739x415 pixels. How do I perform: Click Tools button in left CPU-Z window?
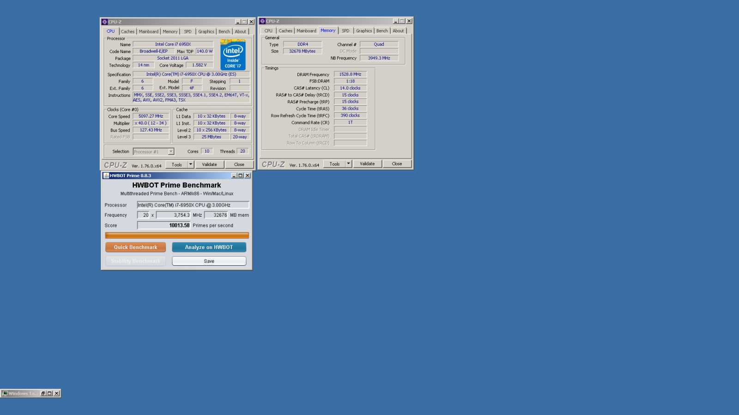click(x=177, y=165)
